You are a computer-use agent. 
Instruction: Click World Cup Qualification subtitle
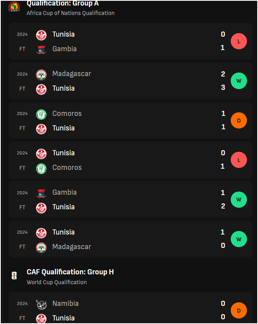coord(57,282)
